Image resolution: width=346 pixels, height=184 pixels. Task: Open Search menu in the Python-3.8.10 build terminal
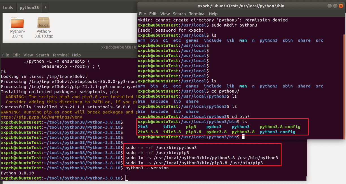(42, 55)
